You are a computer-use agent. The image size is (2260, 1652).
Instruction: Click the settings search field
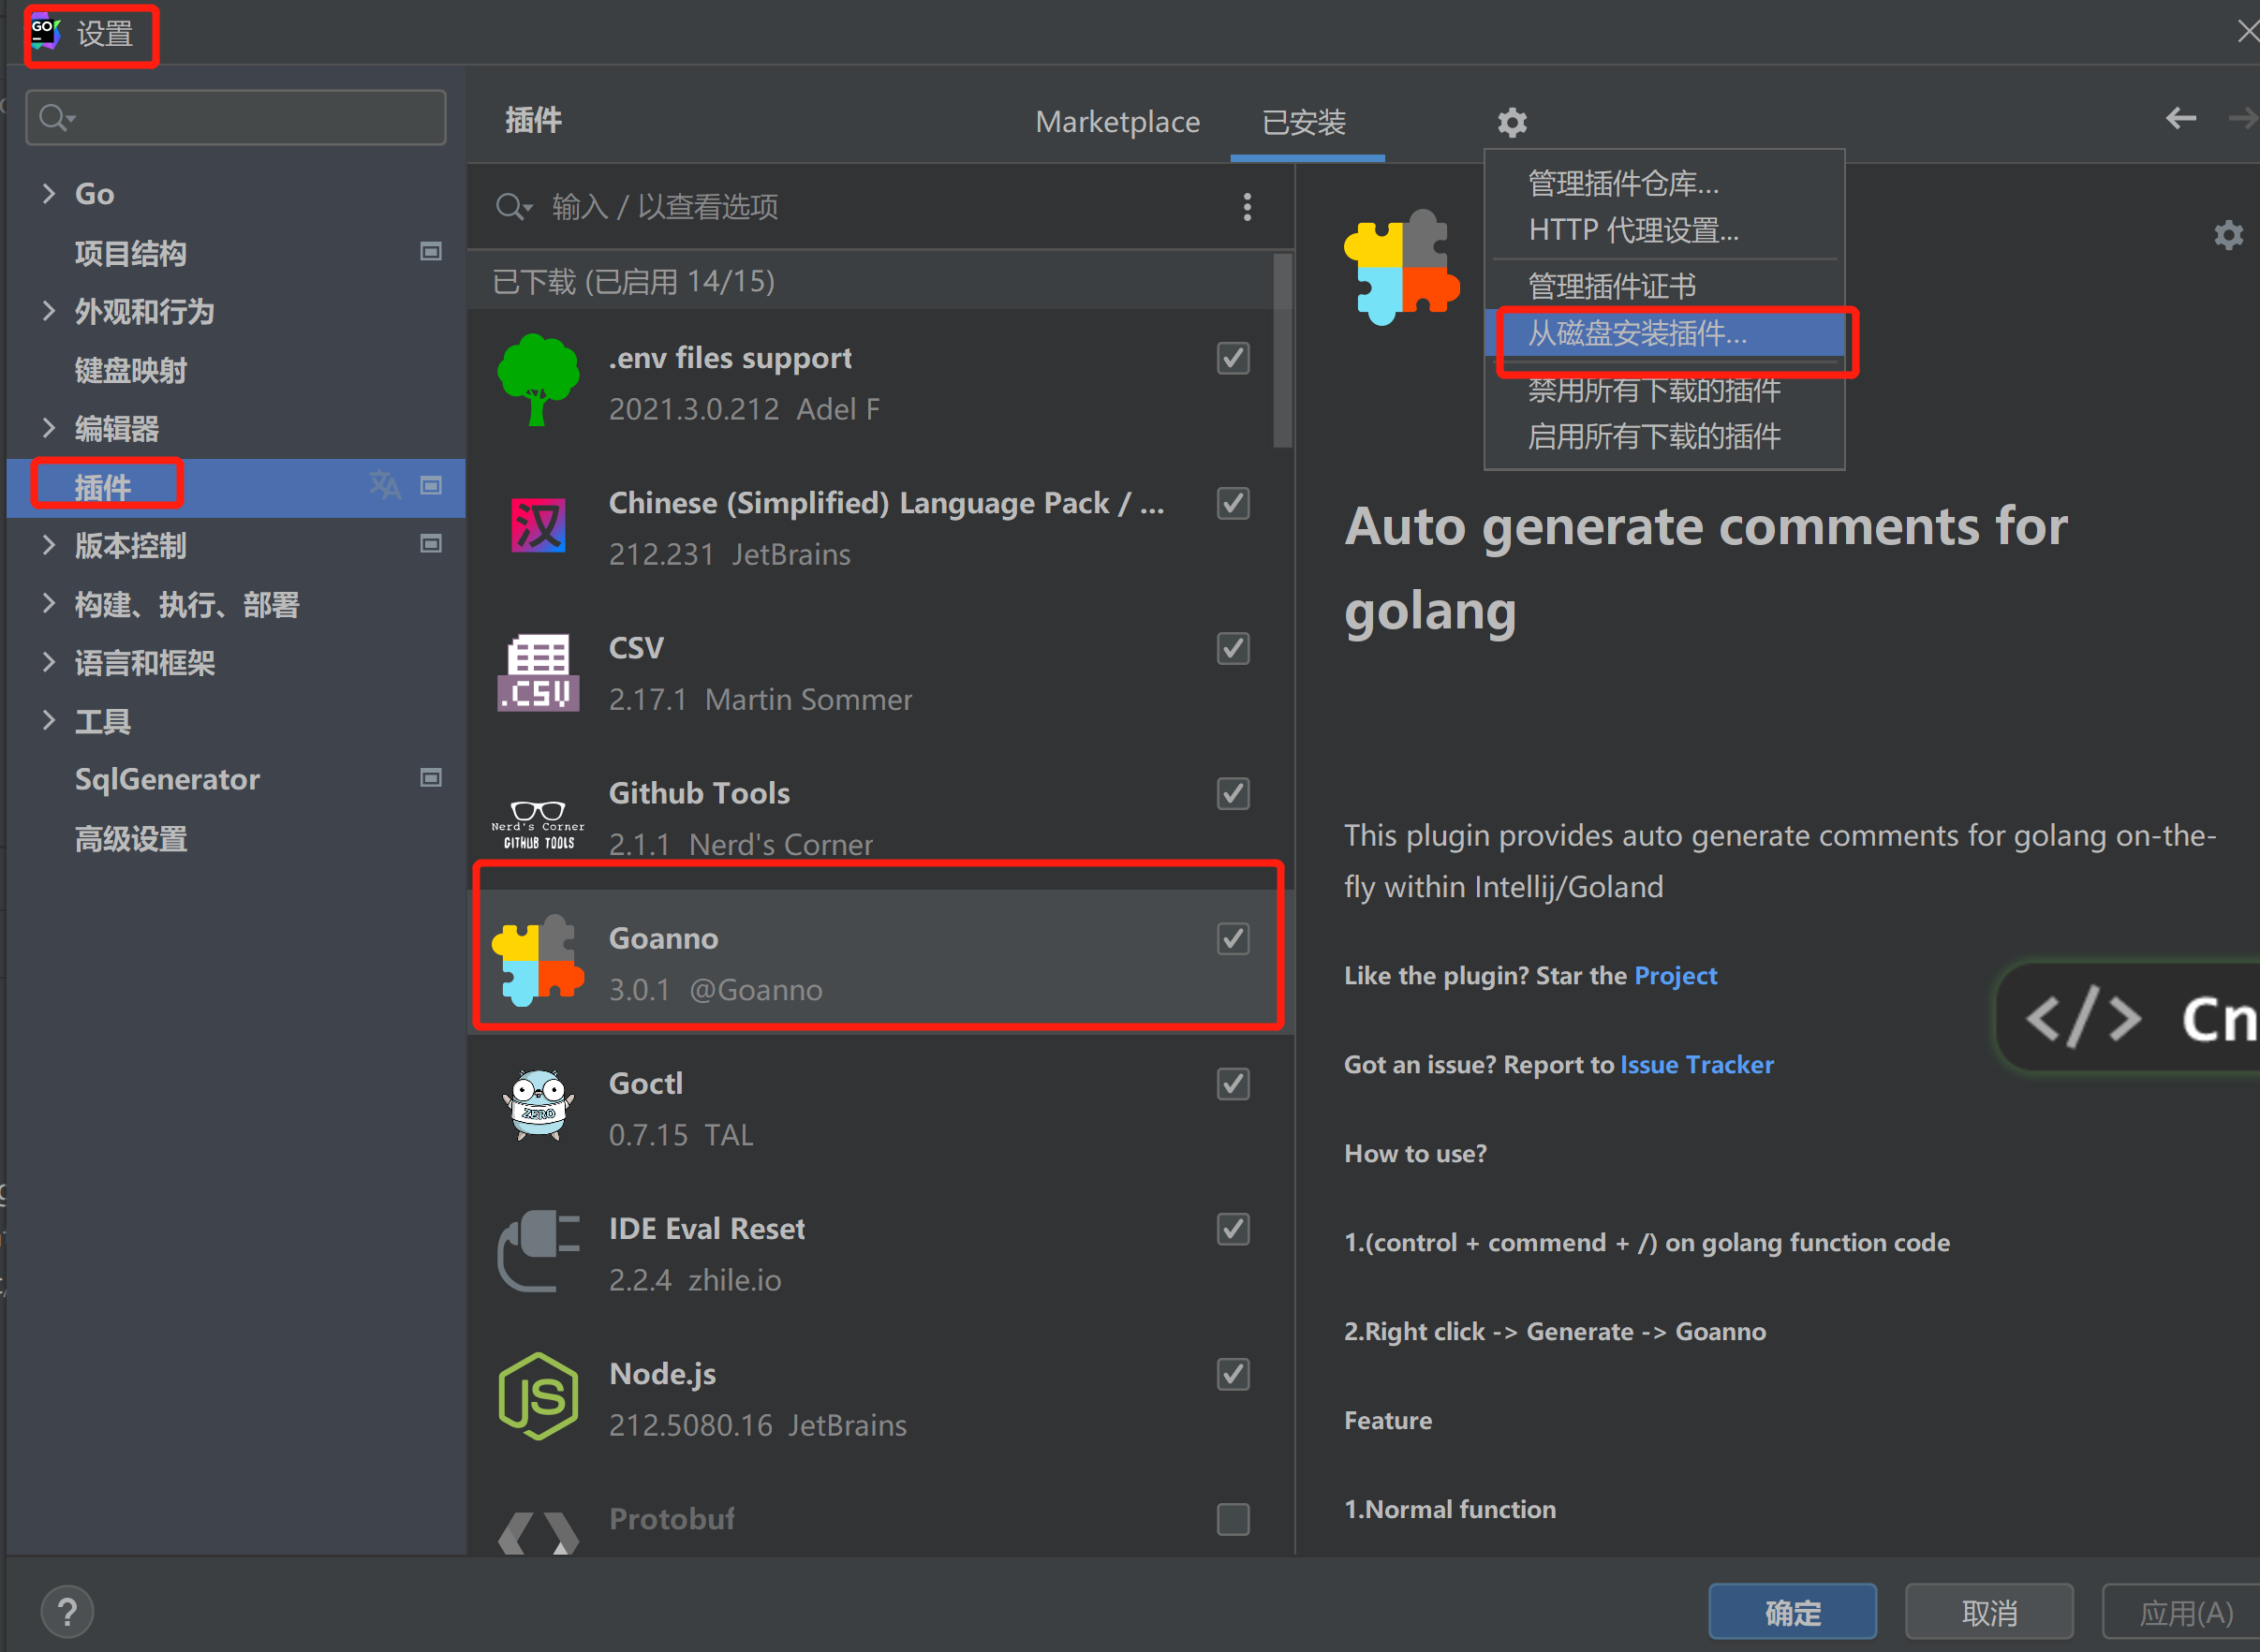tap(236, 118)
